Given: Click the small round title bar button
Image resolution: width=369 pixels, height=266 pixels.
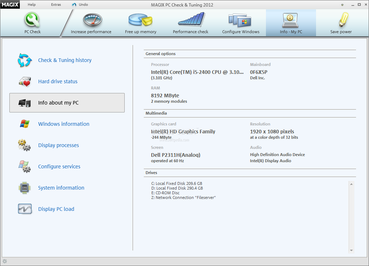Looking at the screenshot, I should pyautogui.click(x=342, y=5).
